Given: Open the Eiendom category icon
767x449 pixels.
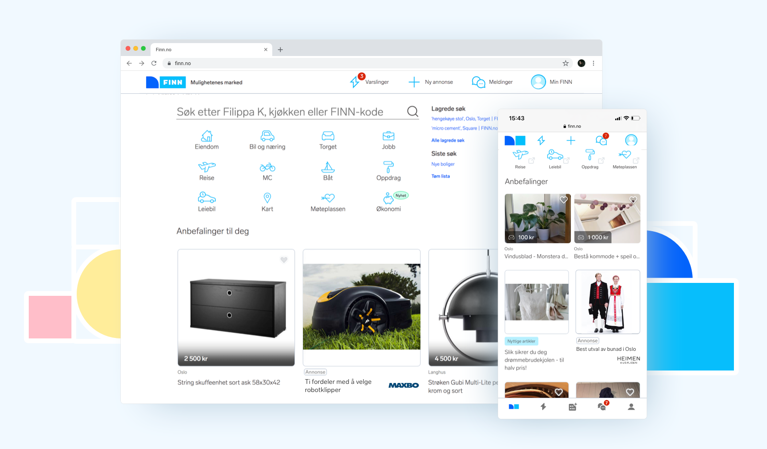Looking at the screenshot, I should pyautogui.click(x=207, y=136).
